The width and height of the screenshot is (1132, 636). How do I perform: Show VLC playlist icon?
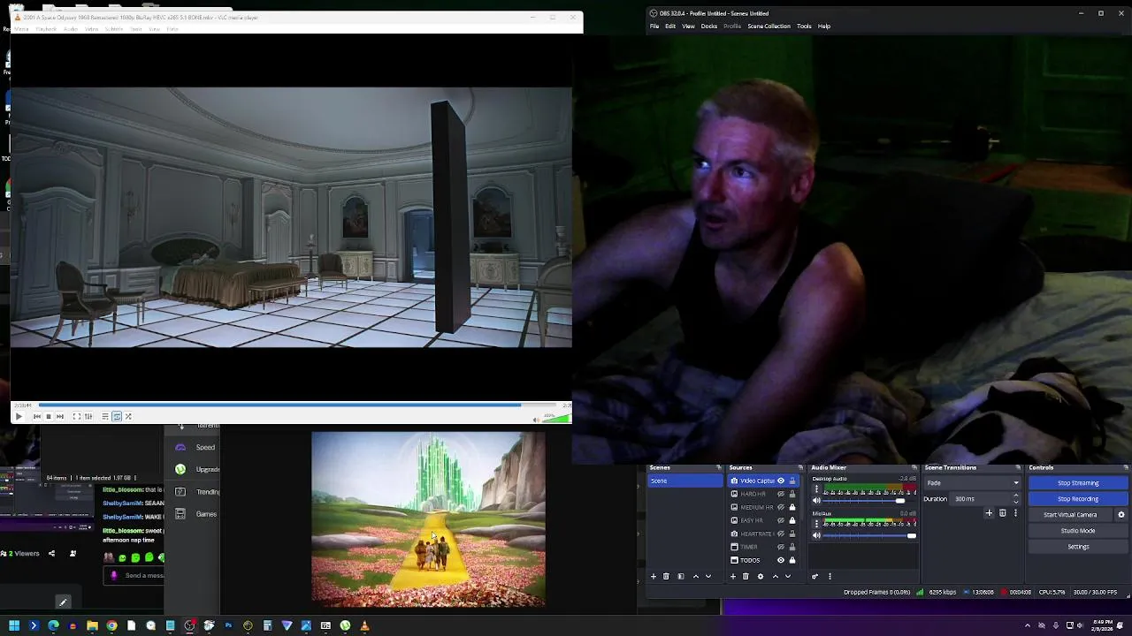coord(105,416)
